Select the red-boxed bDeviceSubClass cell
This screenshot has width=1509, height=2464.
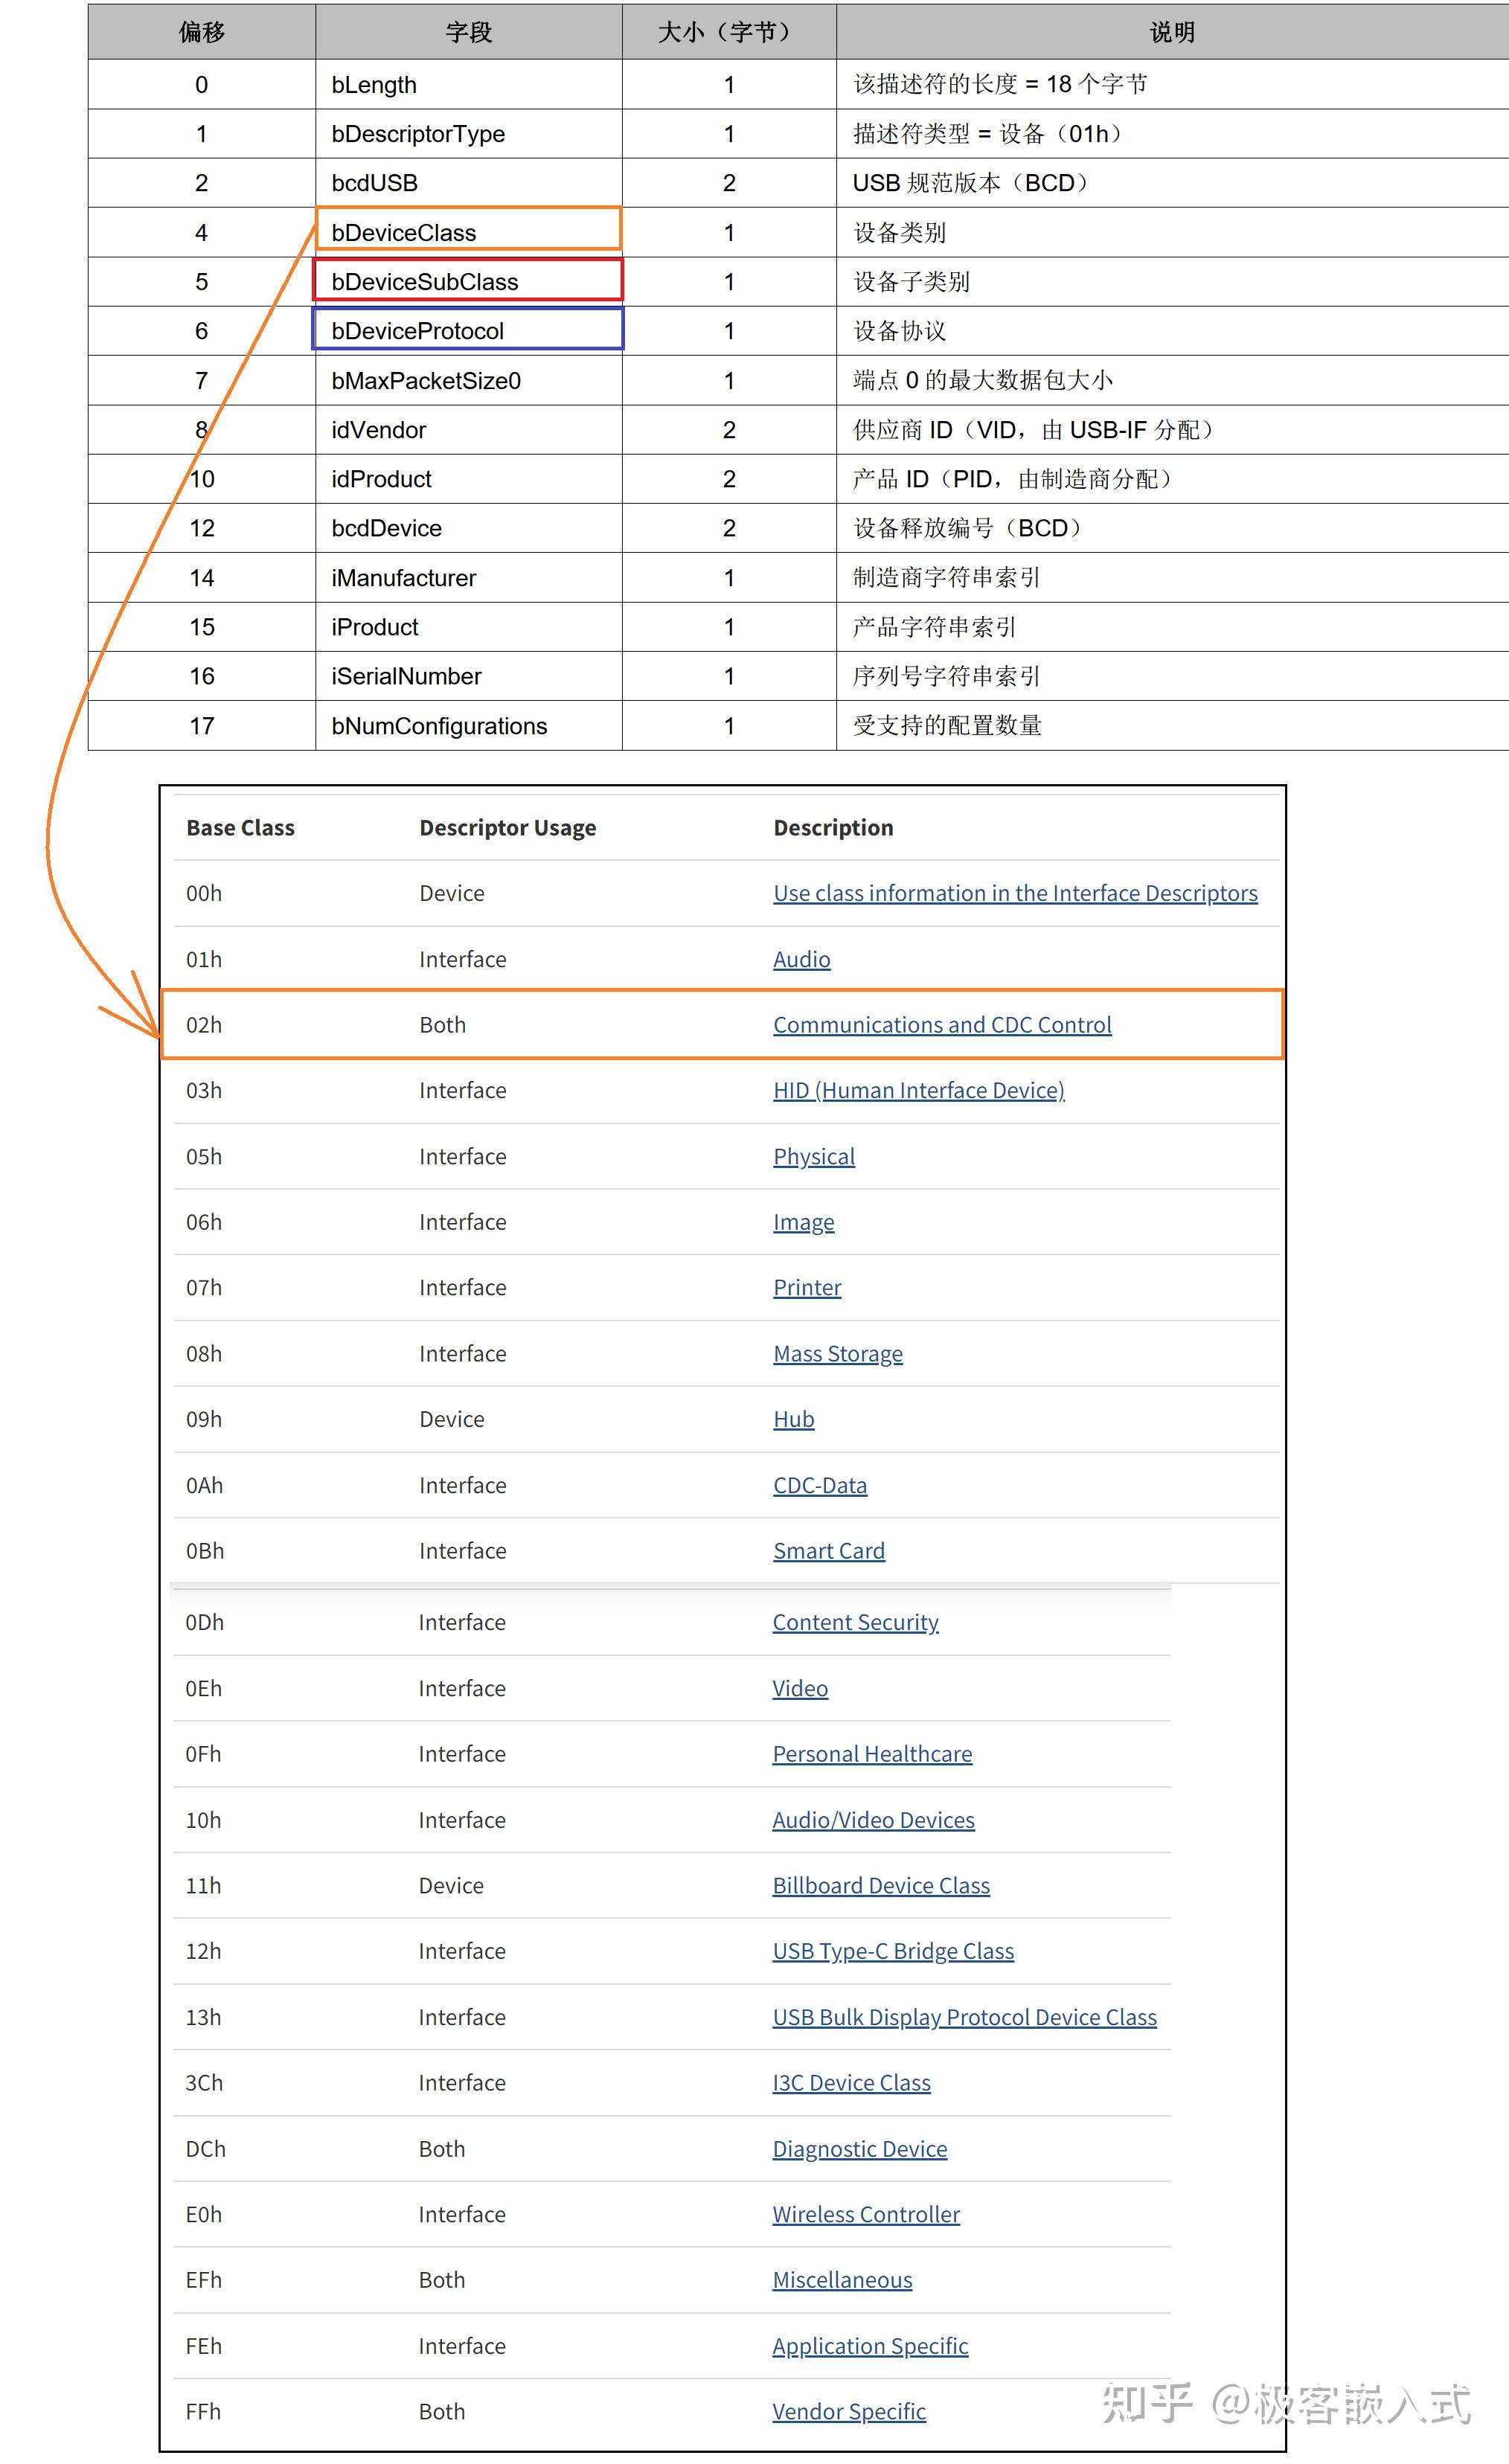tap(468, 281)
